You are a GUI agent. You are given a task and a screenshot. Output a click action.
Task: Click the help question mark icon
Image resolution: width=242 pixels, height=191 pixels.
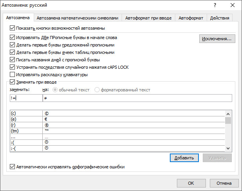pos(215,5)
